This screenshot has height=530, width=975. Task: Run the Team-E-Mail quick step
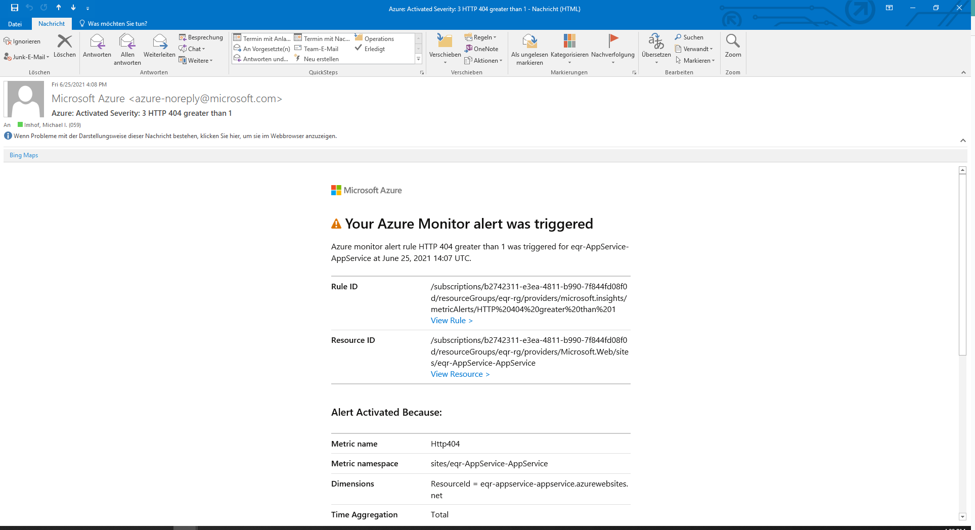tap(317, 49)
